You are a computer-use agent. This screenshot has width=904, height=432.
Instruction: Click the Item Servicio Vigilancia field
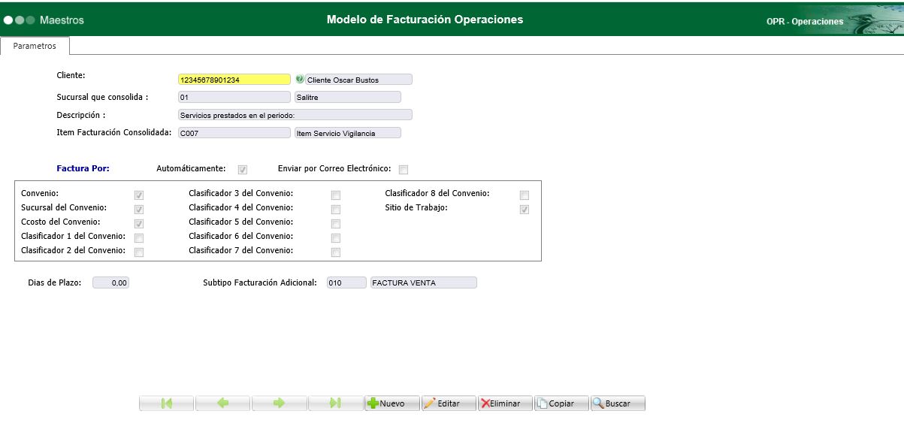[348, 133]
